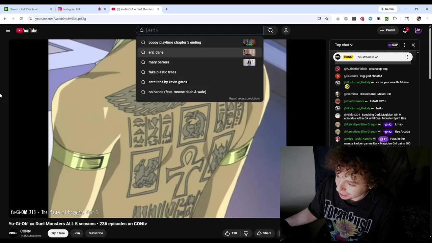Click the video title text below player

coord(78,224)
